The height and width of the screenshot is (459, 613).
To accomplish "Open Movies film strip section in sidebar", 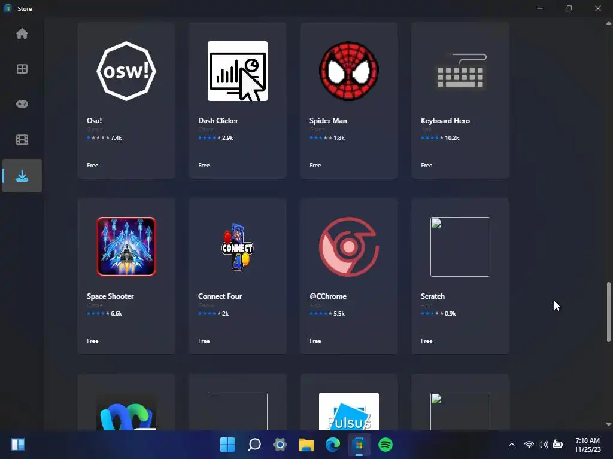I will [x=22, y=140].
